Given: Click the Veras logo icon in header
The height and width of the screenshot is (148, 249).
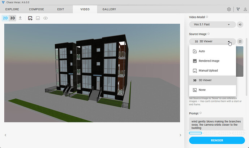Looking at the screenshot, I should pyautogui.click(x=238, y=9).
